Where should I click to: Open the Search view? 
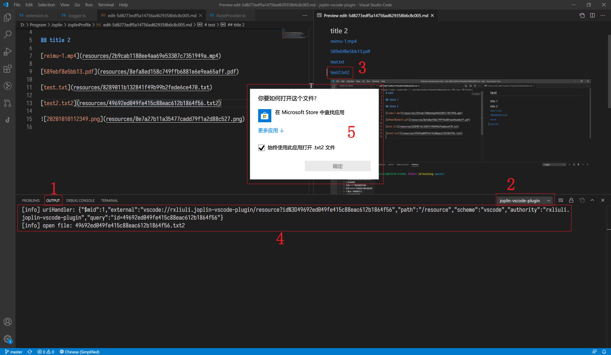tap(8, 34)
